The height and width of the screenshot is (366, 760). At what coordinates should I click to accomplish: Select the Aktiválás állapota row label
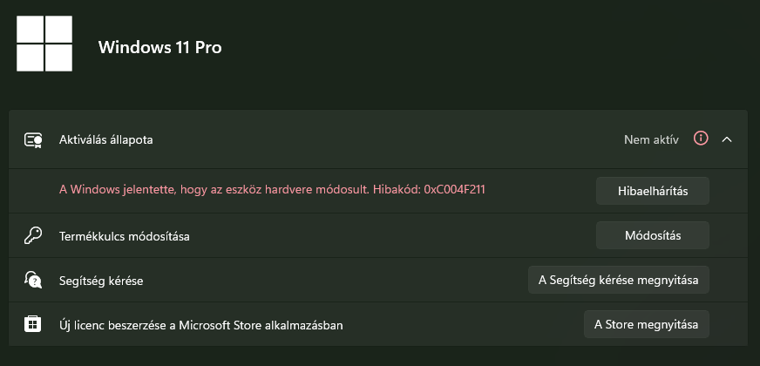[x=105, y=139]
